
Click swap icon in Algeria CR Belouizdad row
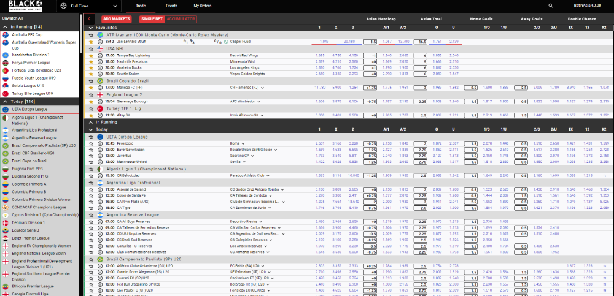pyautogui.click(x=605, y=176)
